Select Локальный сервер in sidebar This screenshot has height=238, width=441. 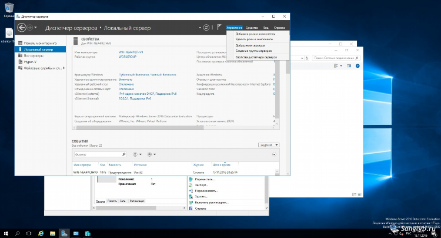click(40, 49)
